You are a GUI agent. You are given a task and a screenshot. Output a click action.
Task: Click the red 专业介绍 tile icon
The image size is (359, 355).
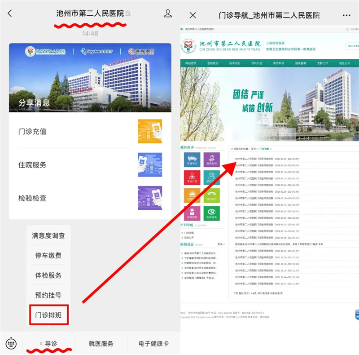click(192, 178)
